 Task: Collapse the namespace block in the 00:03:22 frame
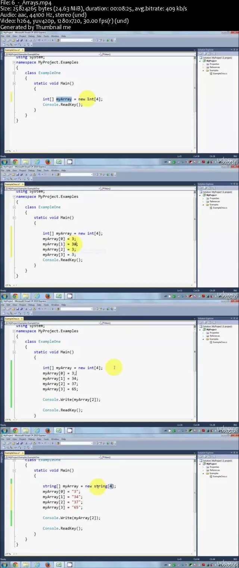14,197
